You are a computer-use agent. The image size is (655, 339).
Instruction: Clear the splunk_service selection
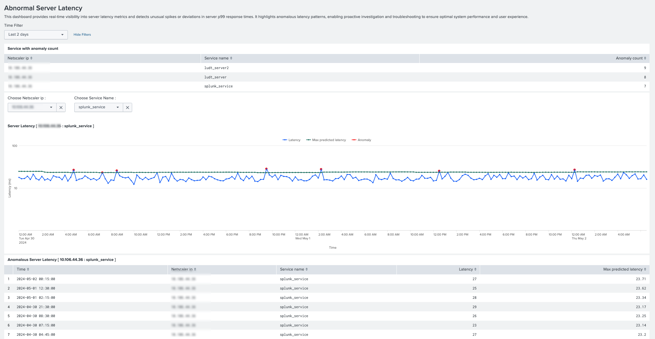(127, 107)
